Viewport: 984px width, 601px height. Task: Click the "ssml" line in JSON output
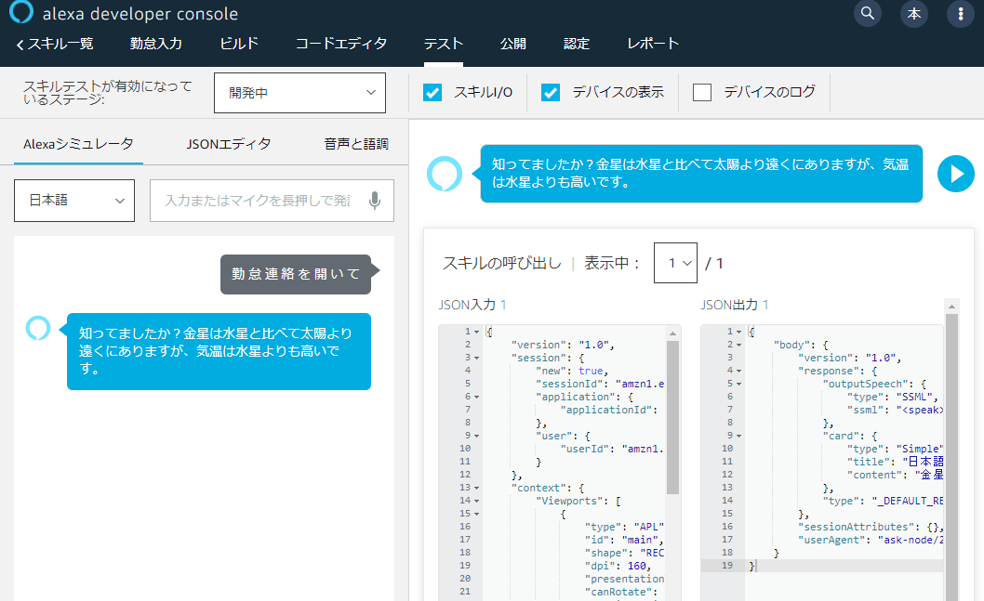[895, 410]
